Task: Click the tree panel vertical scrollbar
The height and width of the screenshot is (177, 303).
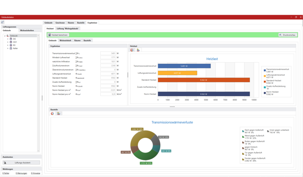Action: pos(38,93)
